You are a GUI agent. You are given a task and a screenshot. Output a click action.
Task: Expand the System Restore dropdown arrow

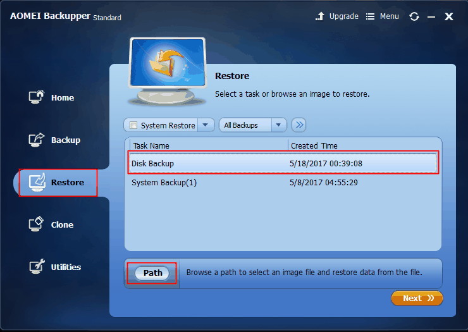pyautogui.click(x=206, y=125)
